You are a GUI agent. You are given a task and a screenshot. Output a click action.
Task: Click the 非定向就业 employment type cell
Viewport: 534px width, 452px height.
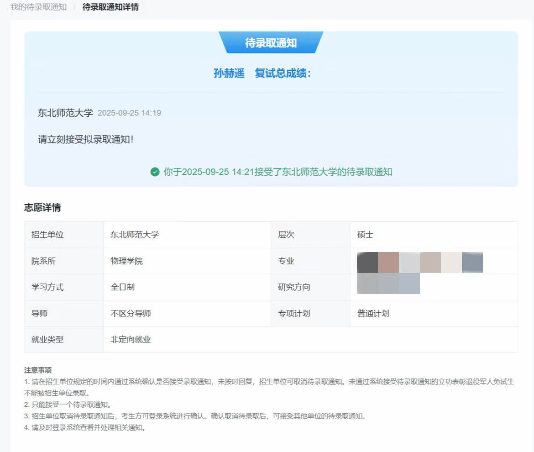click(x=131, y=340)
